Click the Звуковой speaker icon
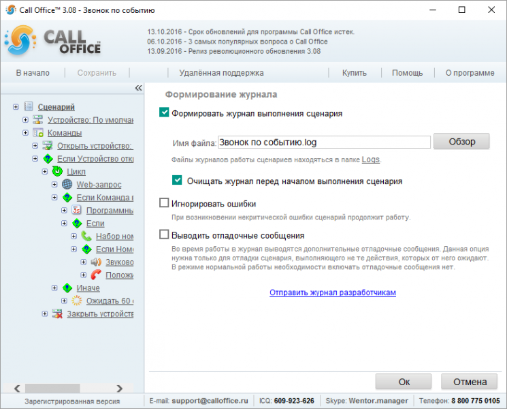Image resolution: width=507 pixels, height=409 pixels. point(96,262)
